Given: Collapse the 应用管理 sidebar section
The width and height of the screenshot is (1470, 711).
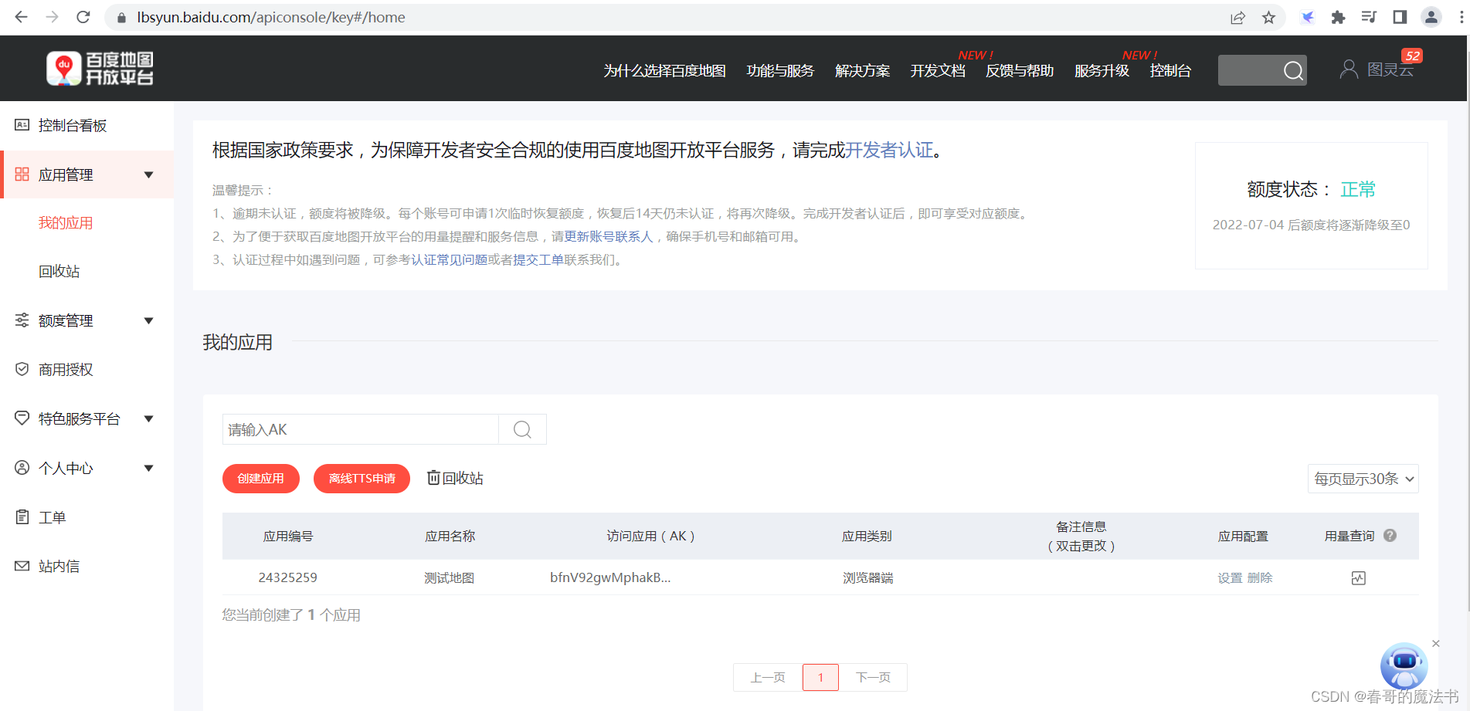Looking at the screenshot, I should tap(149, 174).
